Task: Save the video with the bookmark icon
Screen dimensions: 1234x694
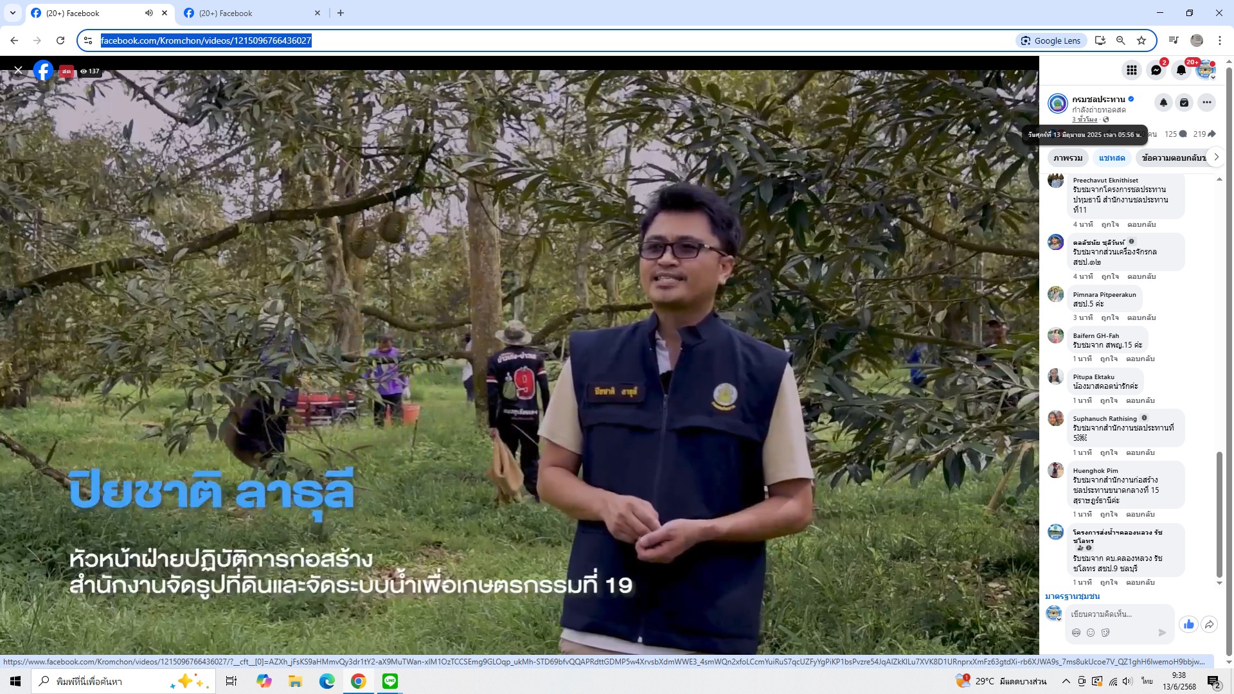Action: pos(1184,102)
